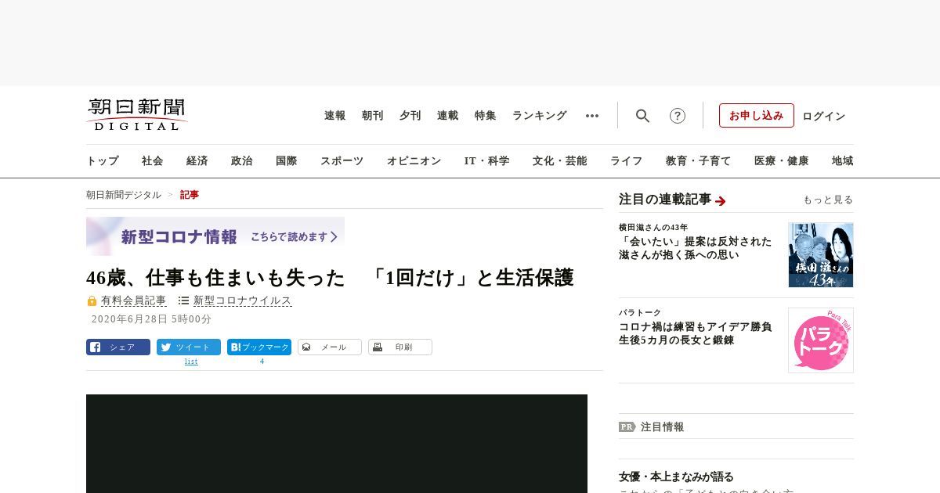Image resolution: width=940 pixels, height=493 pixels.
Task: Click article headline 46歳、仕事も住まいも失った
Action: pyautogui.click(x=330, y=278)
